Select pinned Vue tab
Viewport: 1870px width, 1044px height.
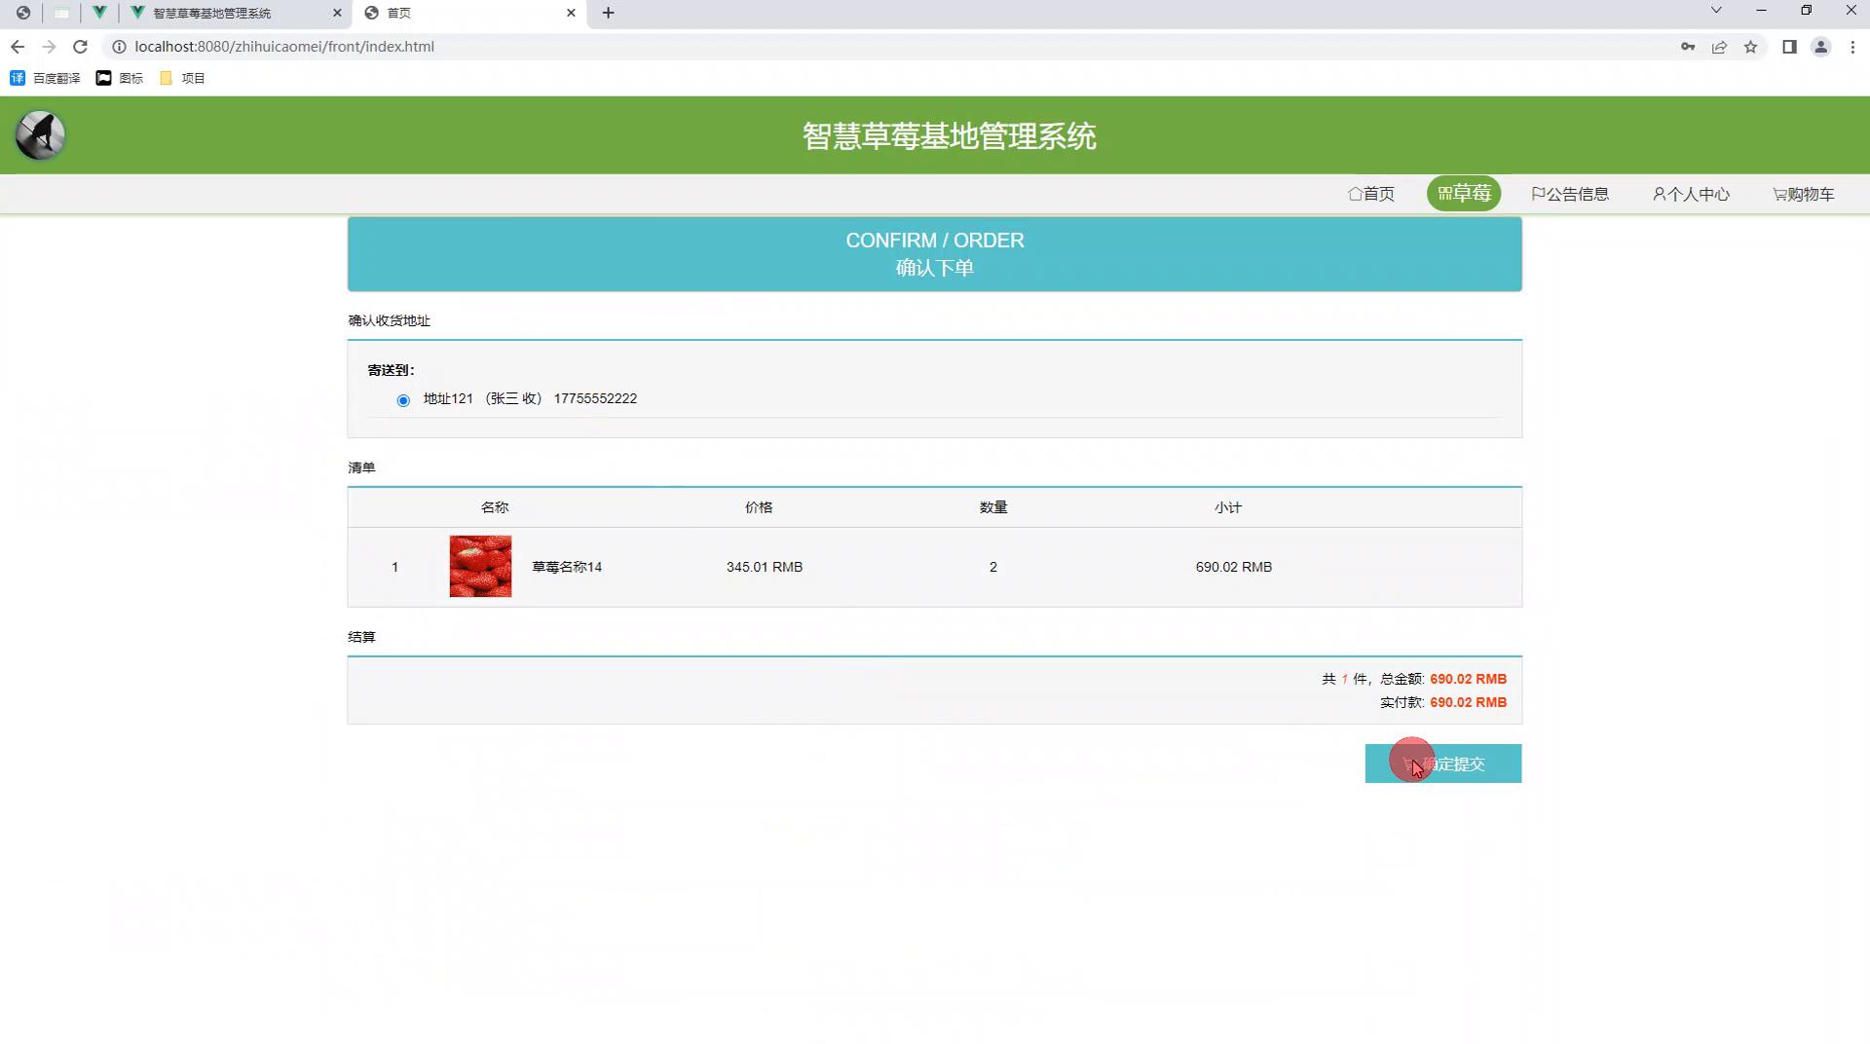click(99, 13)
